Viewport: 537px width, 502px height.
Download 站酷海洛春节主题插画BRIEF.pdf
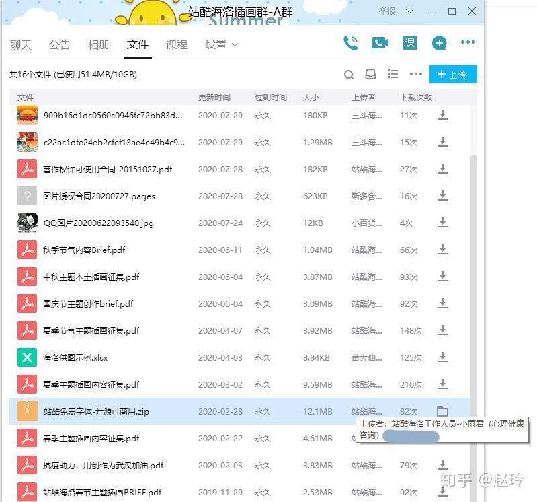point(442,492)
